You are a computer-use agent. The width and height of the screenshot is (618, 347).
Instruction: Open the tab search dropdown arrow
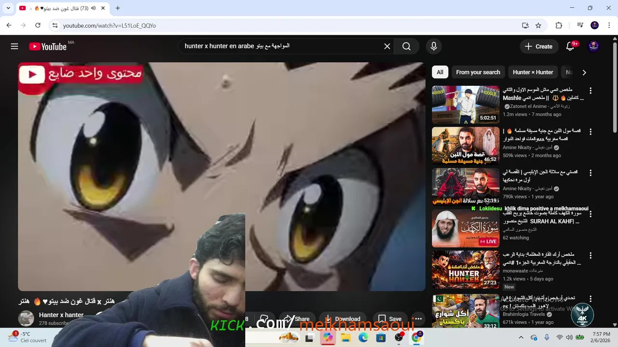point(8,8)
